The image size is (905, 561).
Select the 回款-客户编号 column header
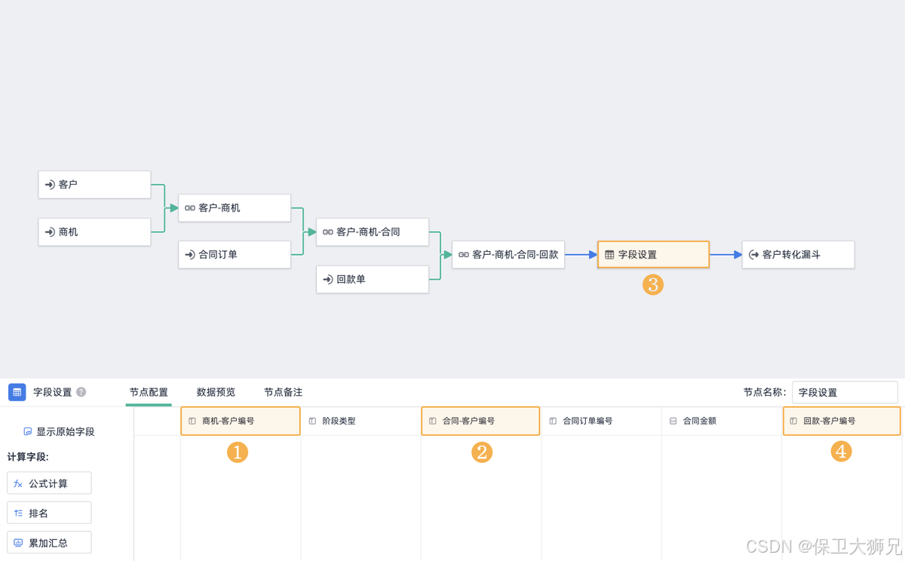(842, 422)
